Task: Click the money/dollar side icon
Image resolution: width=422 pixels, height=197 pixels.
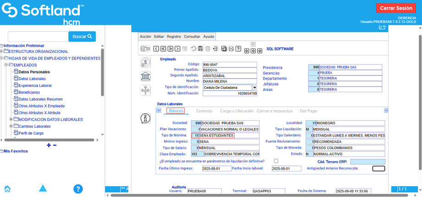Action: [145, 63]
